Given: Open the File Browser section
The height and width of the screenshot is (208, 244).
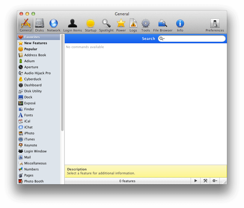Looking at the screenshot, I should tap(163, 25).
